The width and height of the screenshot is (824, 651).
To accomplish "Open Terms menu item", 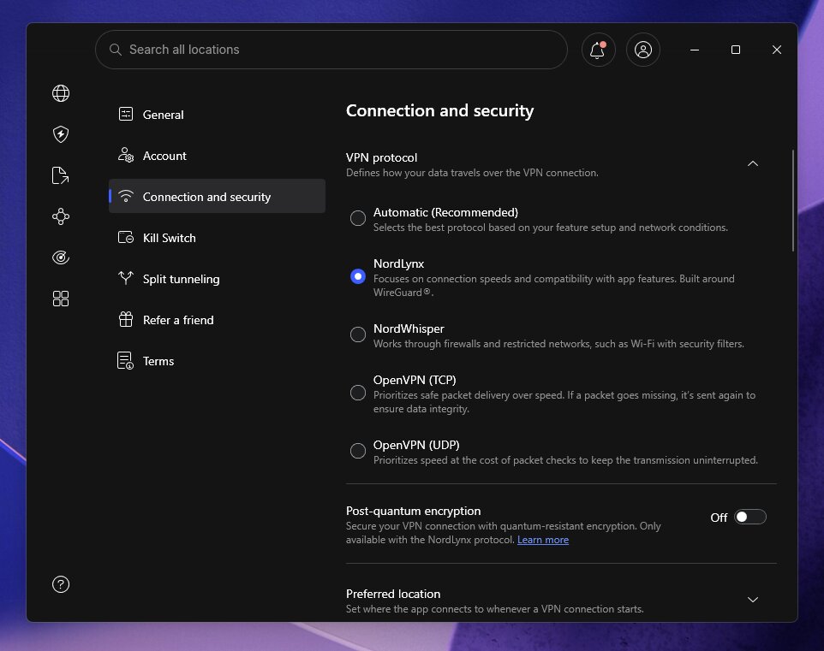I will pos(217,361).
